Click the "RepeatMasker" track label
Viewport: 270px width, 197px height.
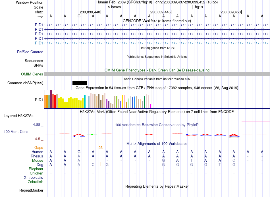point(31,190)
